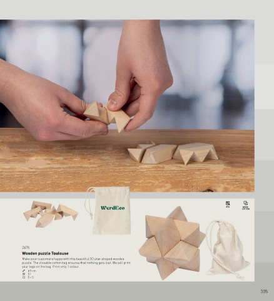Click the plain cotton drawstring bag image
Viewport: 274px width, 301px height.
click(x=228, y=249)
